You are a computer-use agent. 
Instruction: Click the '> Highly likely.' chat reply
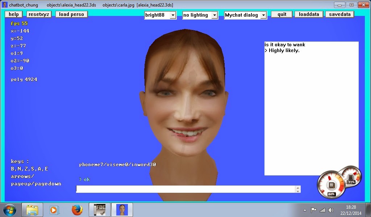pyautogui.click(x=282, y=51)
